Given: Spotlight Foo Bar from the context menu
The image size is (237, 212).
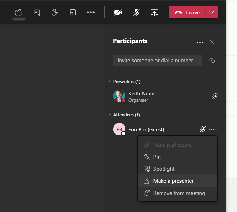Looking at the screenshot, I should pyautogui.click(x=177, y=169).
